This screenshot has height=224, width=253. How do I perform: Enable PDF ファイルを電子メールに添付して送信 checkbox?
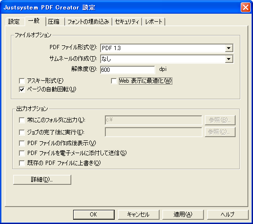pyautogui.click(x=22, y=153)
